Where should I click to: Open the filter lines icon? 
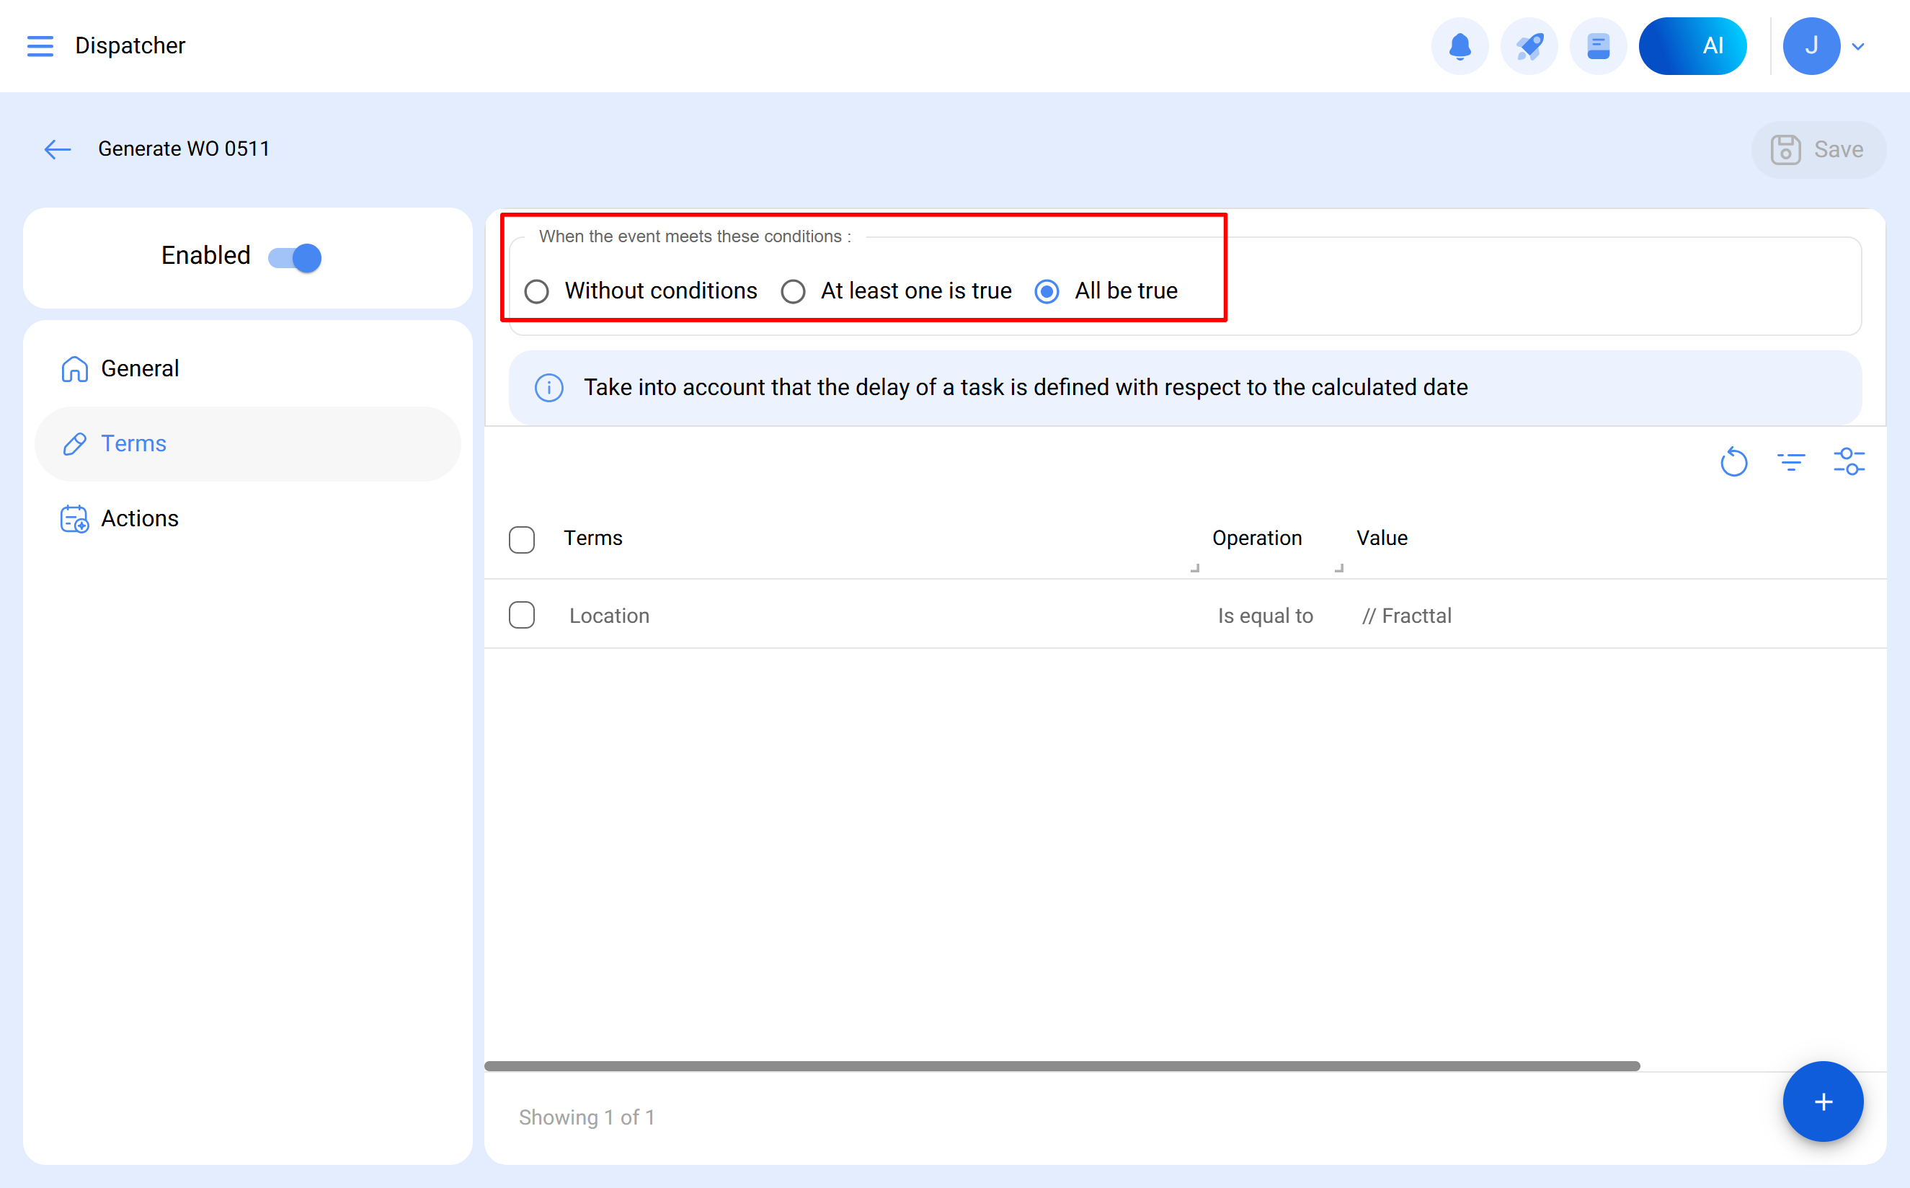(1790, 462)
